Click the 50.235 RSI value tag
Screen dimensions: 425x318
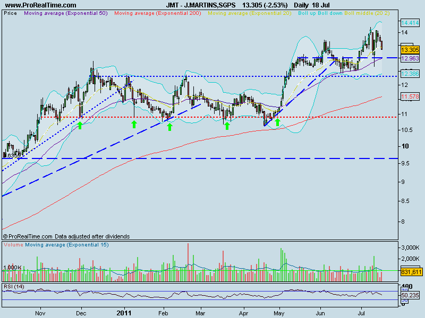(410, 295)
